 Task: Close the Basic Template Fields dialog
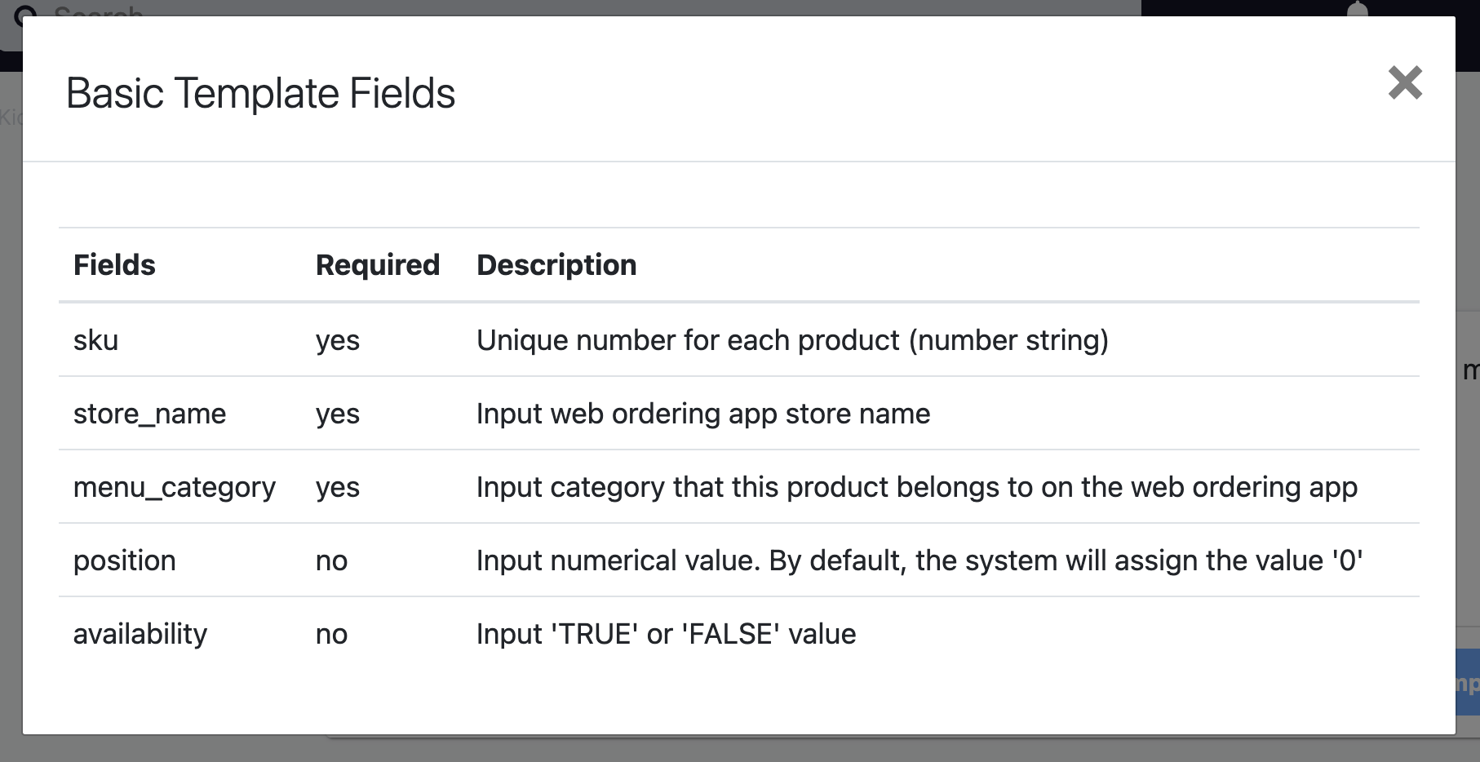1405,82
